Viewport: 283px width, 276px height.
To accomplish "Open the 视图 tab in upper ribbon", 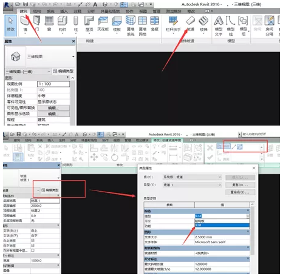I will point(143,12).
